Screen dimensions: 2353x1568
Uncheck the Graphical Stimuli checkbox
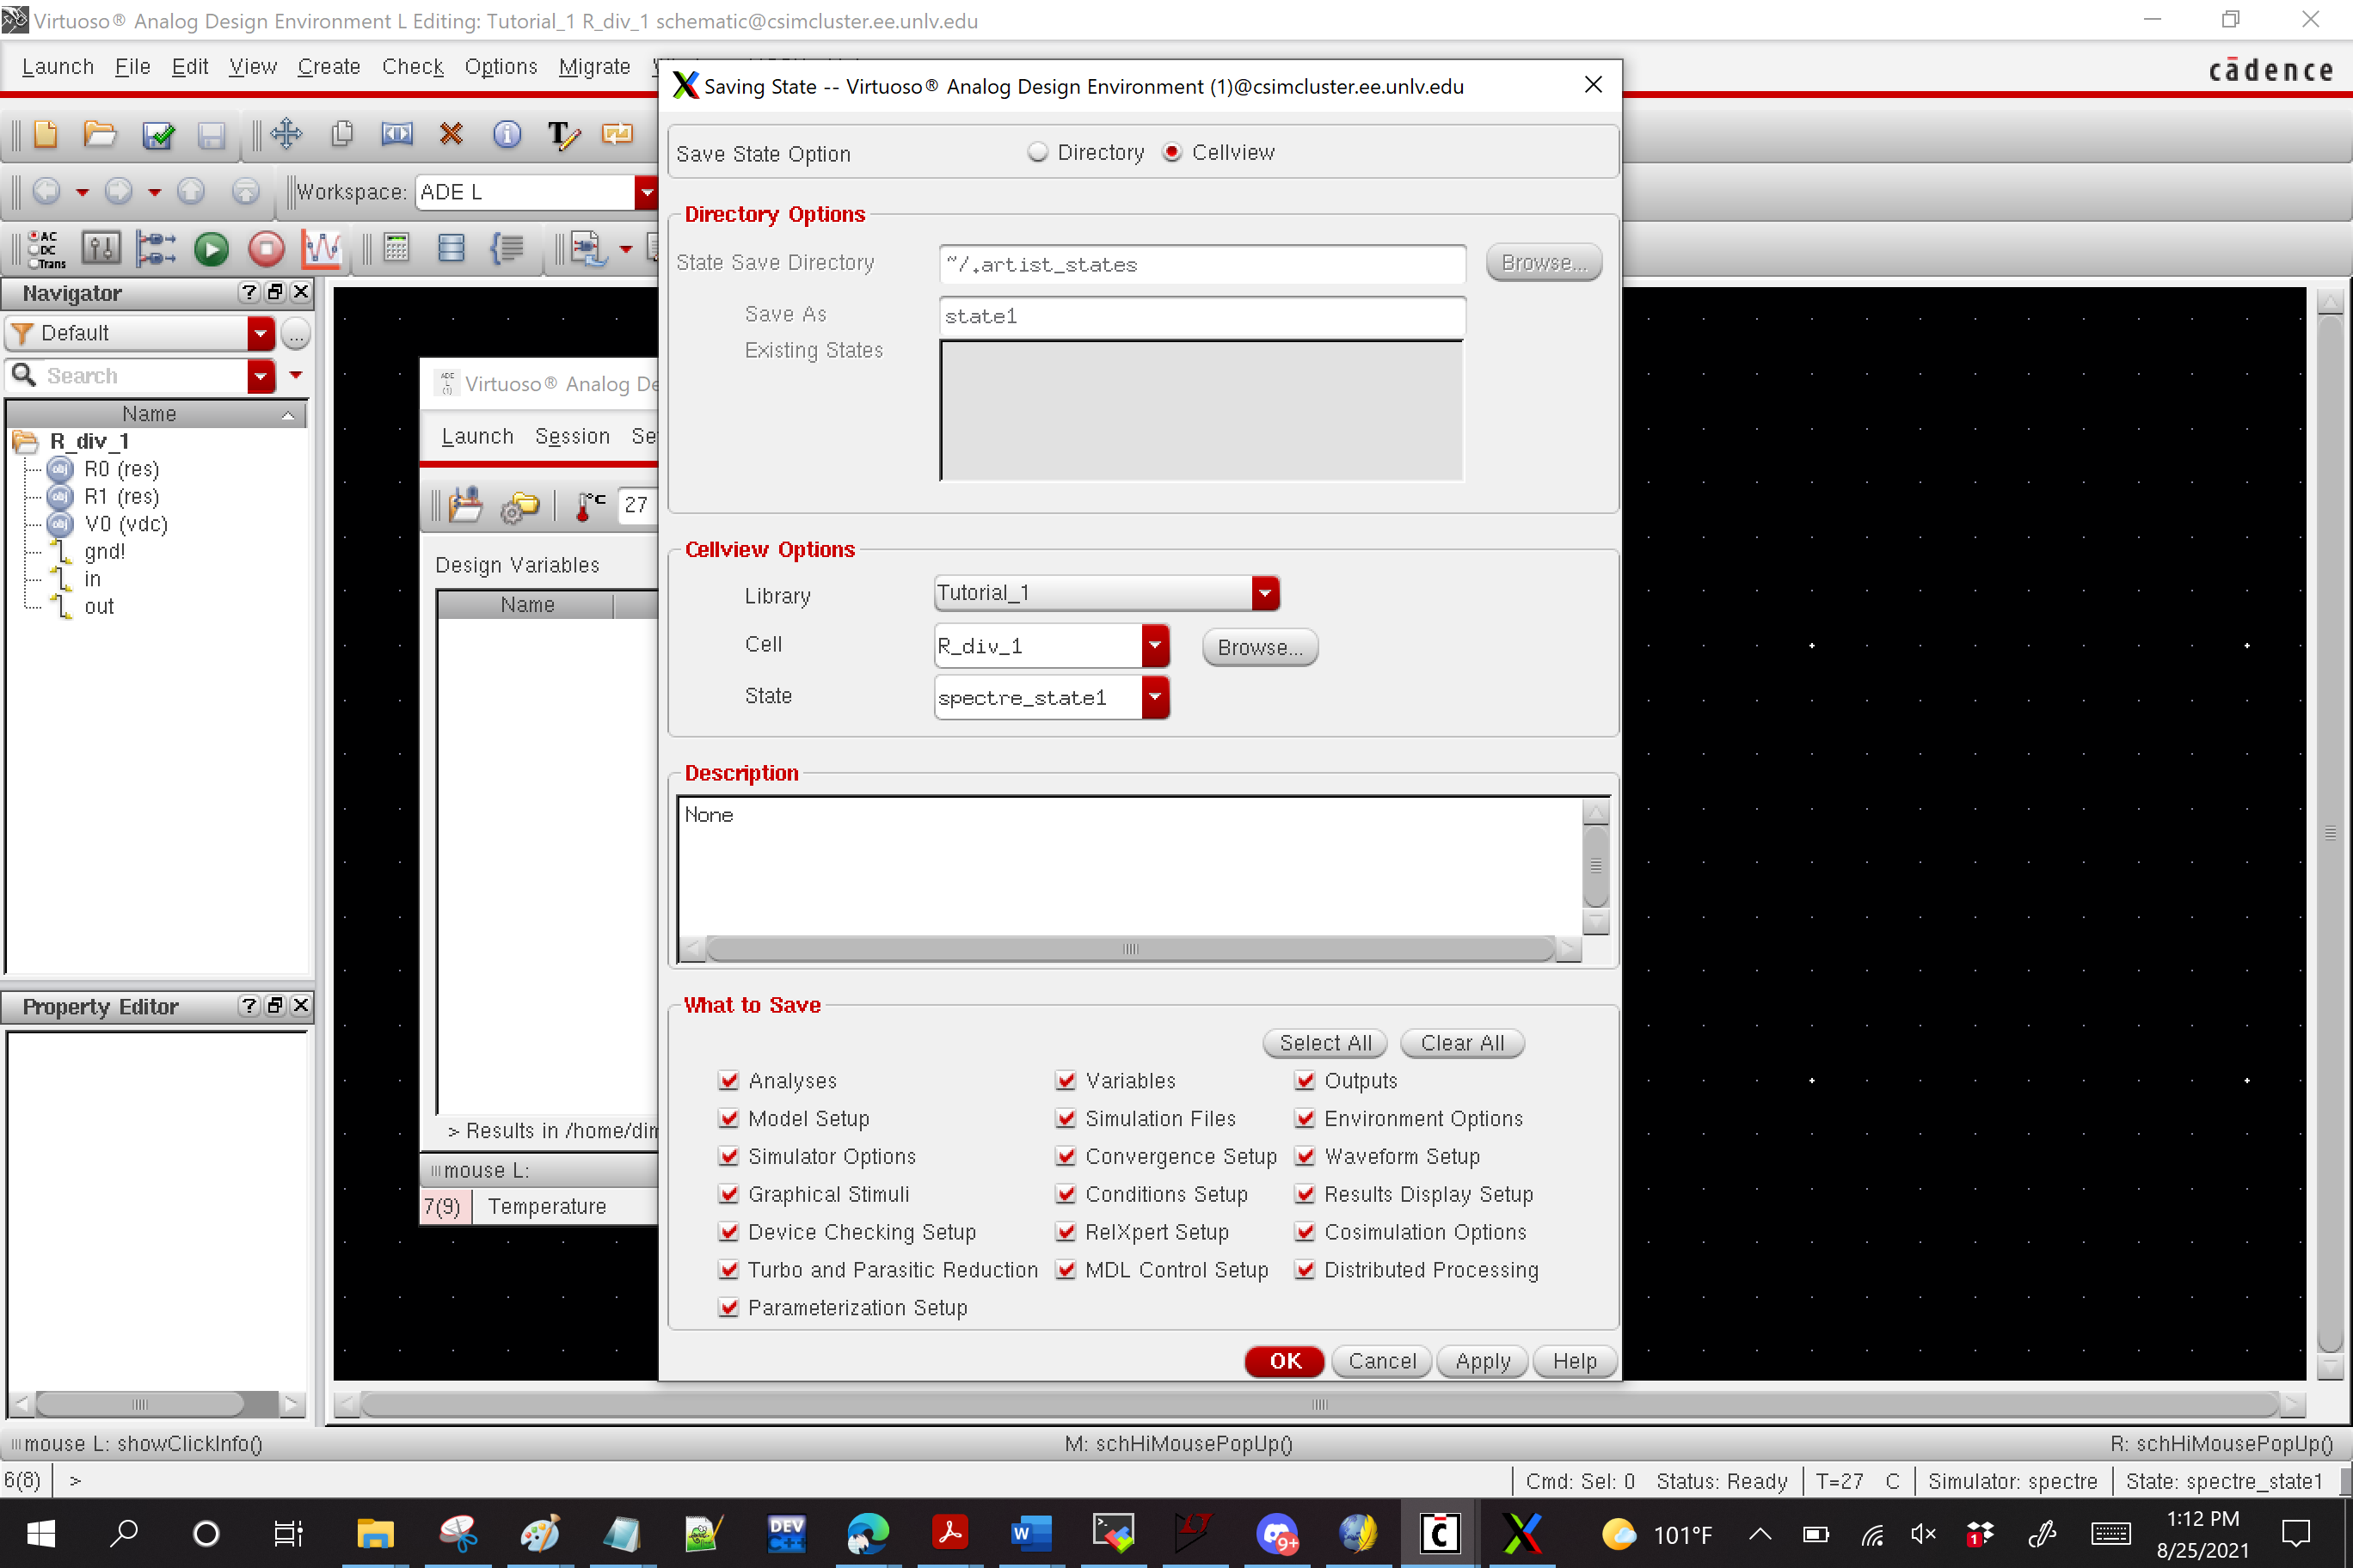click(x=728, y=1194)
